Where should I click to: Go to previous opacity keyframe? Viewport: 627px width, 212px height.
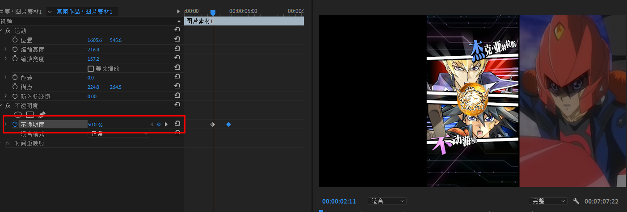click(152, 124)
